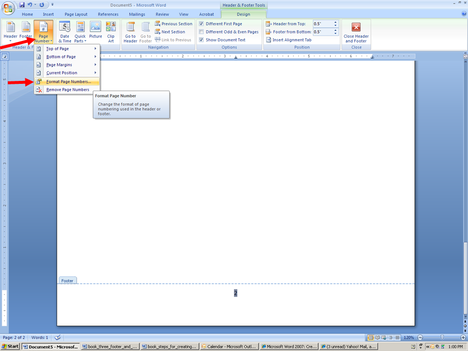Toggle Different First Page checkbox
Image resolution: width=468 pixels, height=351 pixels.
click(x=201, y=23)
